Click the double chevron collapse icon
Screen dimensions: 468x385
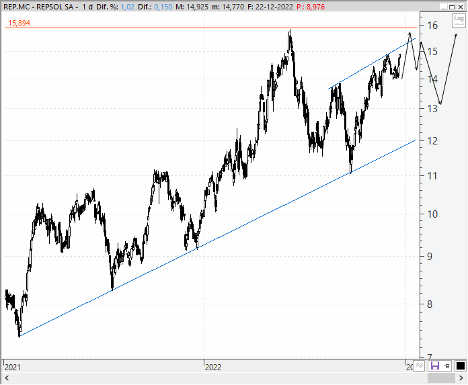(x=420, y=366)
